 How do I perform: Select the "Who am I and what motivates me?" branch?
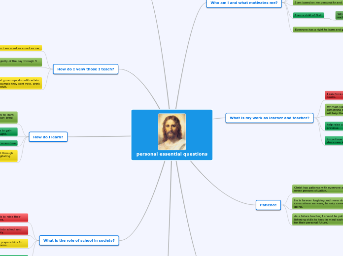click(x=244, y=3)
